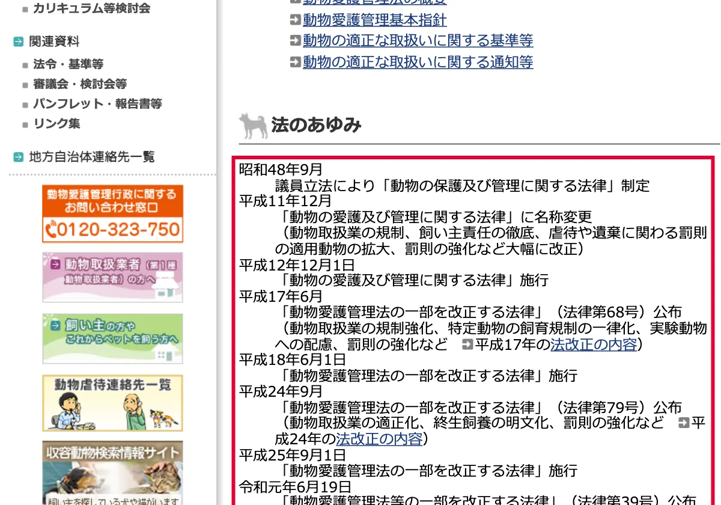
Task: Click teal arrow icon next to 関連資料
Action: 19,42
